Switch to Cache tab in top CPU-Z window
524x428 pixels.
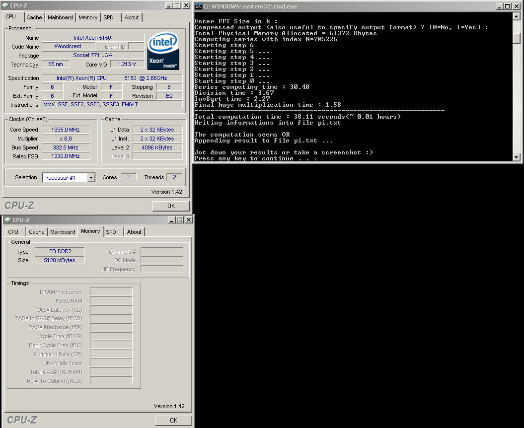[34, 17]
